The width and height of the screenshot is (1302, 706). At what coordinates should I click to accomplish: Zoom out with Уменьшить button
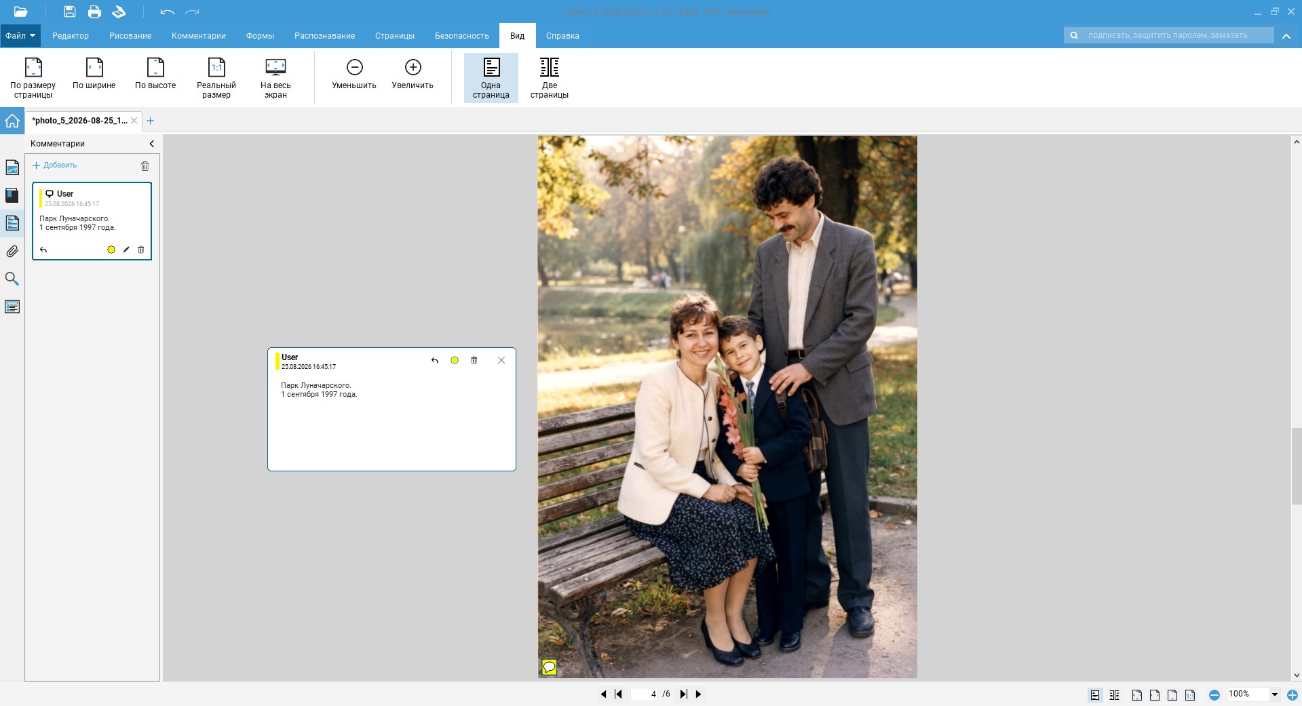pyautogui.click(x=354, y=74)
